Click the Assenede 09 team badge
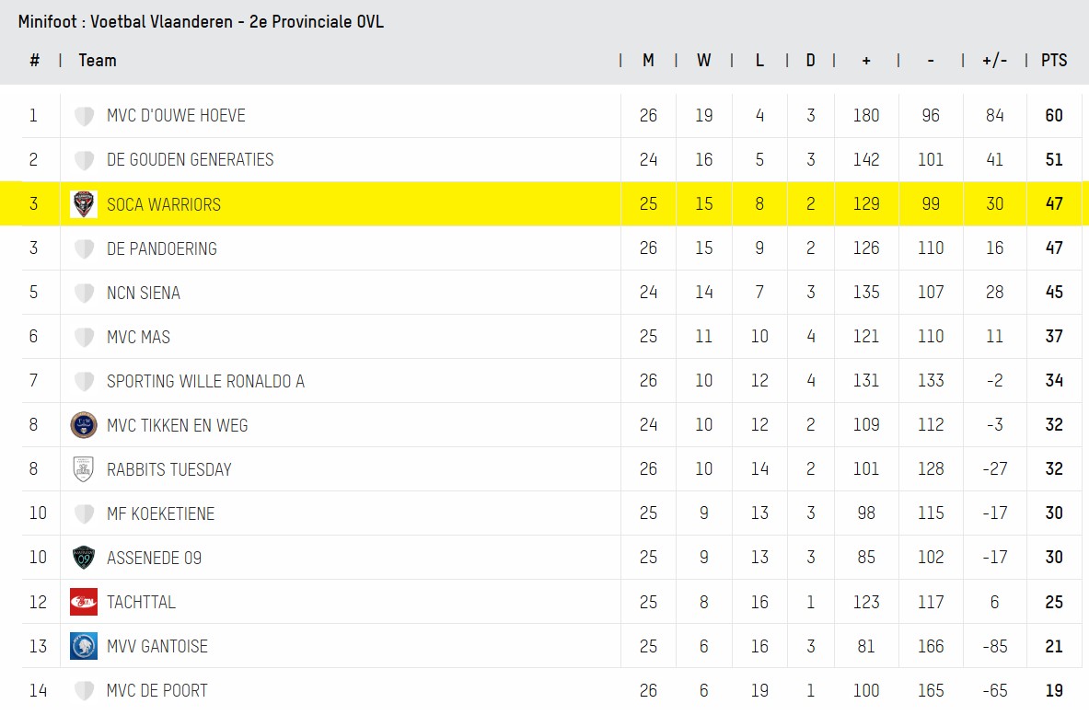The height and width of the screenshot is (715, 1089). [x=84, y=558]
